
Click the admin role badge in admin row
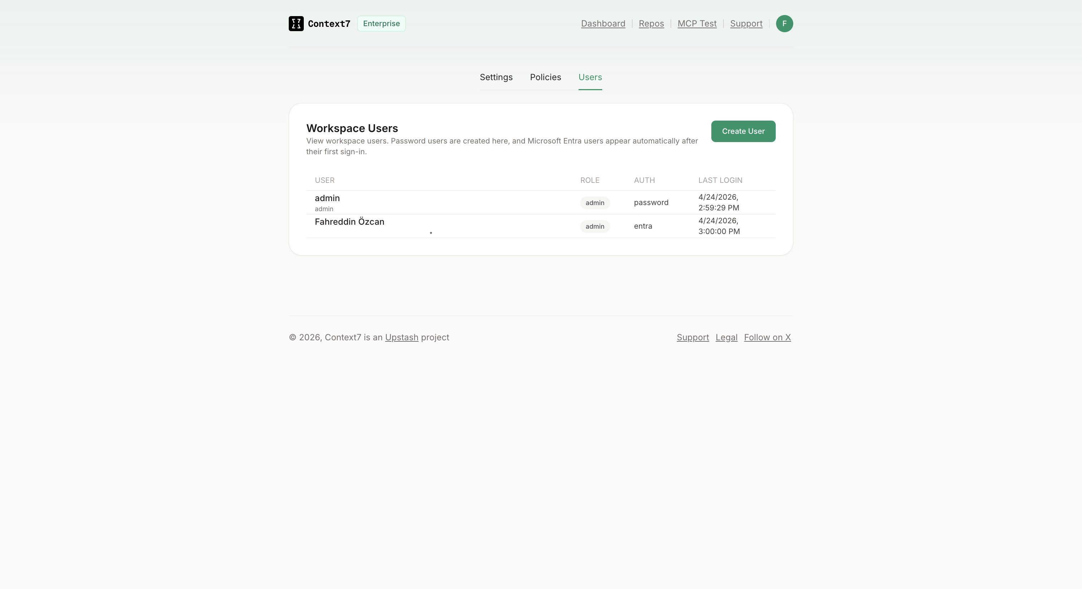tap(595, 203)
